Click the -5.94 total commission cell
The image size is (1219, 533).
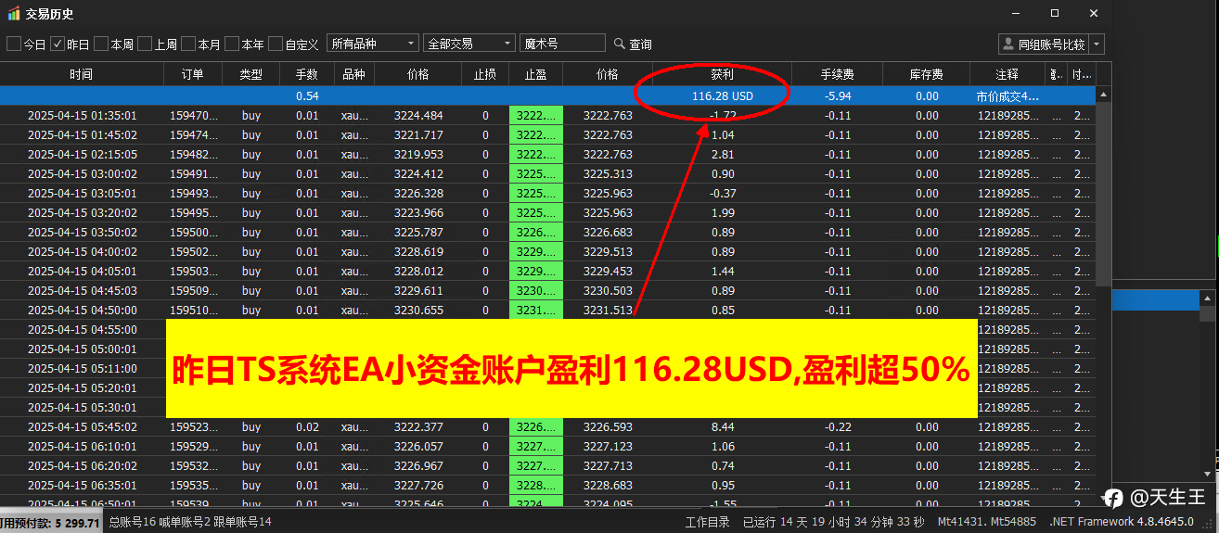pos(838,95)
